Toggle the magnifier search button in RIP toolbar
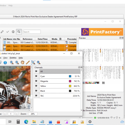This screenshot has width=125, height=125. coord(19,32)
